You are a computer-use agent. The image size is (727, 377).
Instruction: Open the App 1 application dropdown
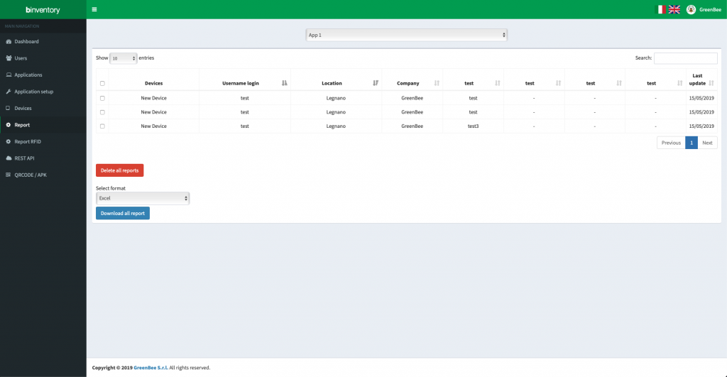pyautogui.click(x=407, y=35)
